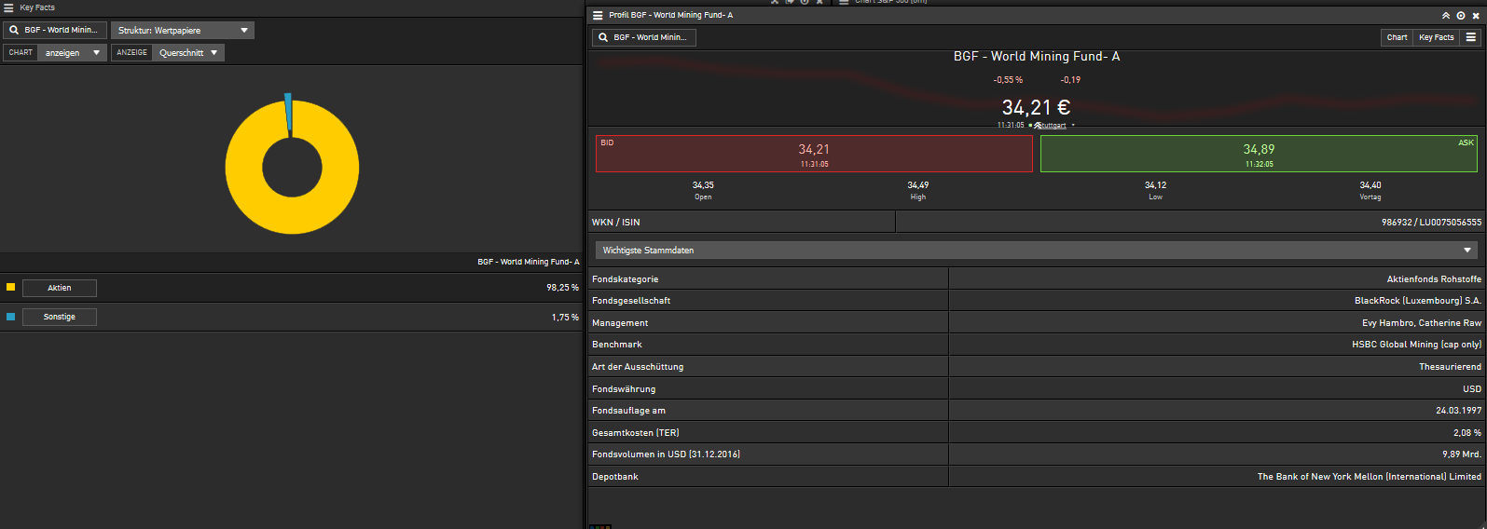Click the search icon in Profil panel
The height and width of the screenshot is (529, 1487).
coord(603,37)
